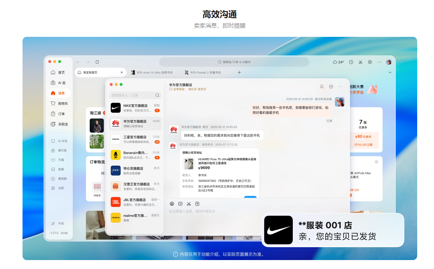Open the emoji picker in the chat toolbar
Screen dimensions: 434x269
point(172,204)
